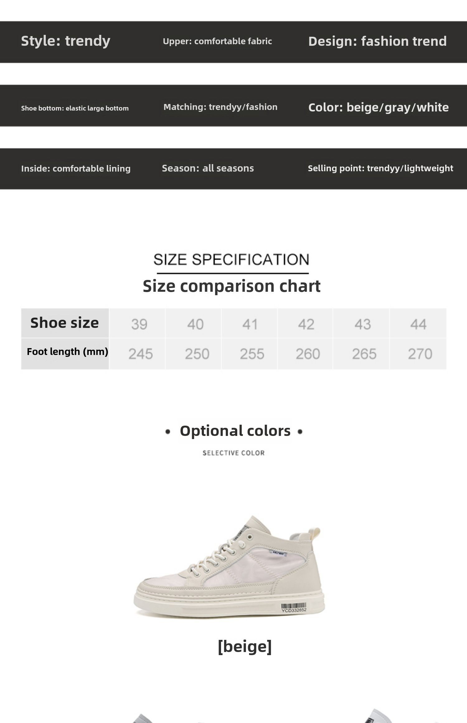Click the barcode tag on sneaker sole
Image resolution: width=467 pixels, height=723 pixels.
294,608
